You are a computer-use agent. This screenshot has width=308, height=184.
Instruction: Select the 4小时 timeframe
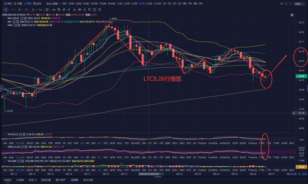point(142,4)
